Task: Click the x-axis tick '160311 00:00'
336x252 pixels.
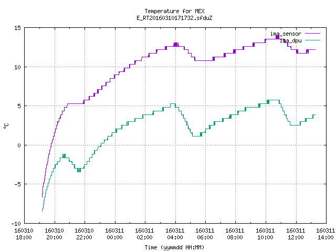Action: click(115, 234)
